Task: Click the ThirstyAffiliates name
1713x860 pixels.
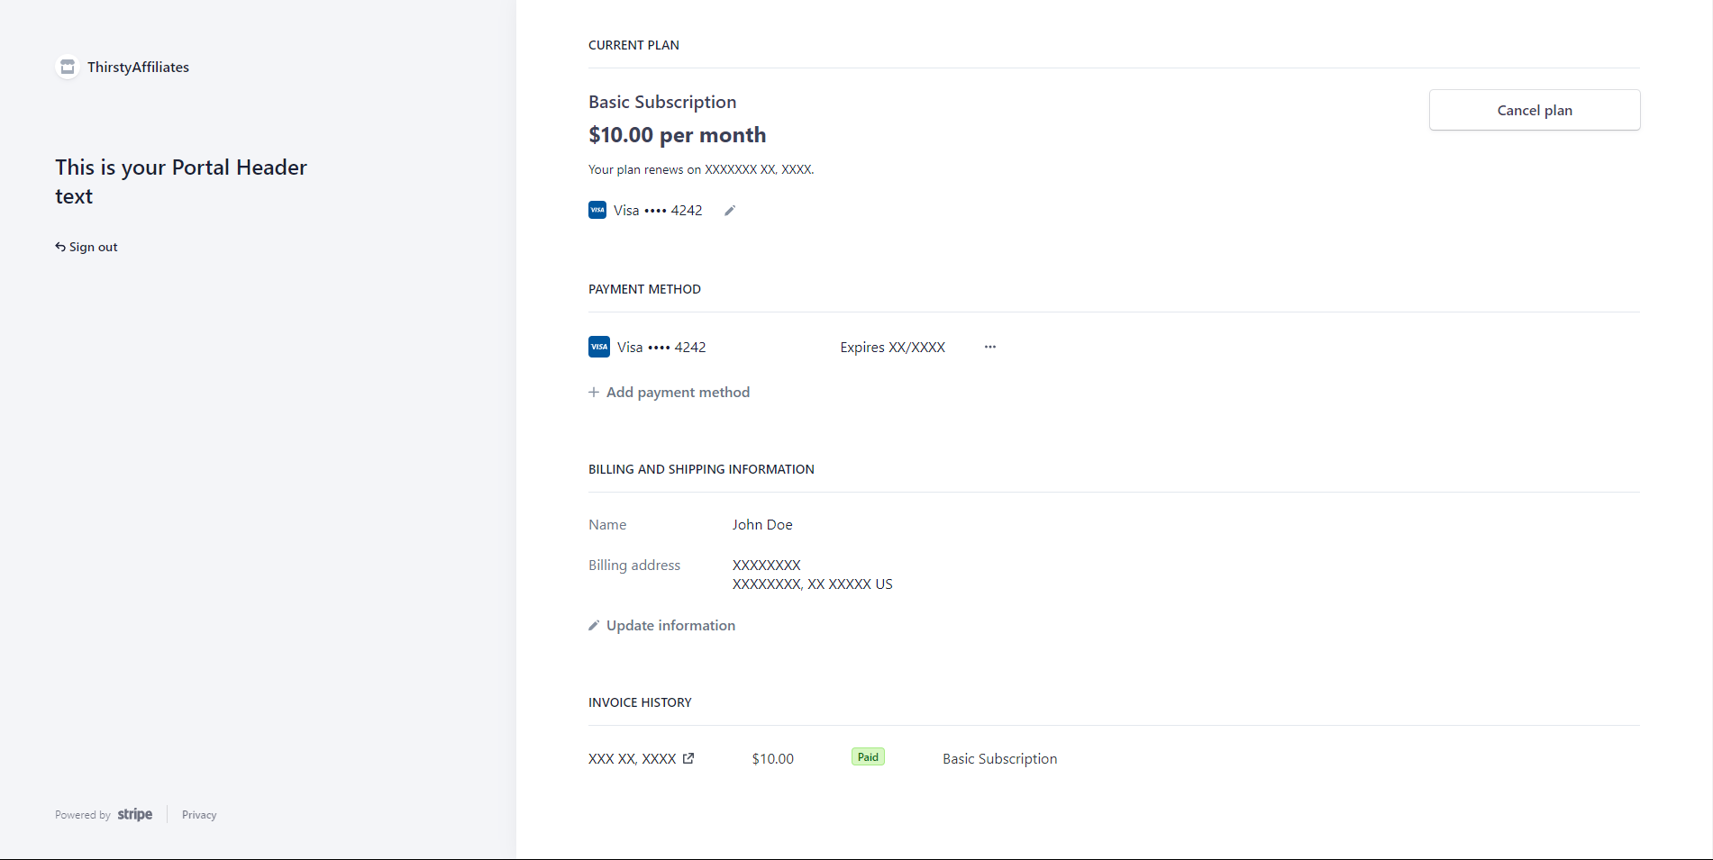Action: tap(138, 67)
